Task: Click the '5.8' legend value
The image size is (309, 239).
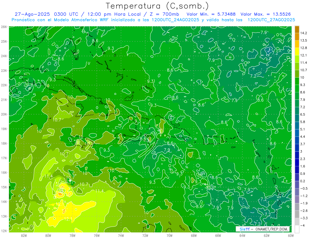Action: [303, 122]
